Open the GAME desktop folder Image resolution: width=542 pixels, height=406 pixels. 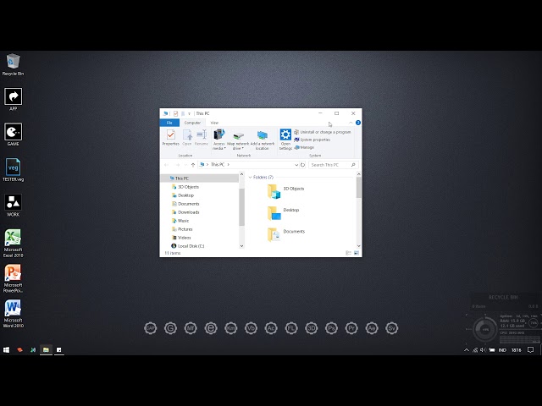click(x=14, y=134)
